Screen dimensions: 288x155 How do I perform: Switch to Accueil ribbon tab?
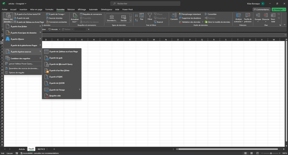click(x=13, y=9)
